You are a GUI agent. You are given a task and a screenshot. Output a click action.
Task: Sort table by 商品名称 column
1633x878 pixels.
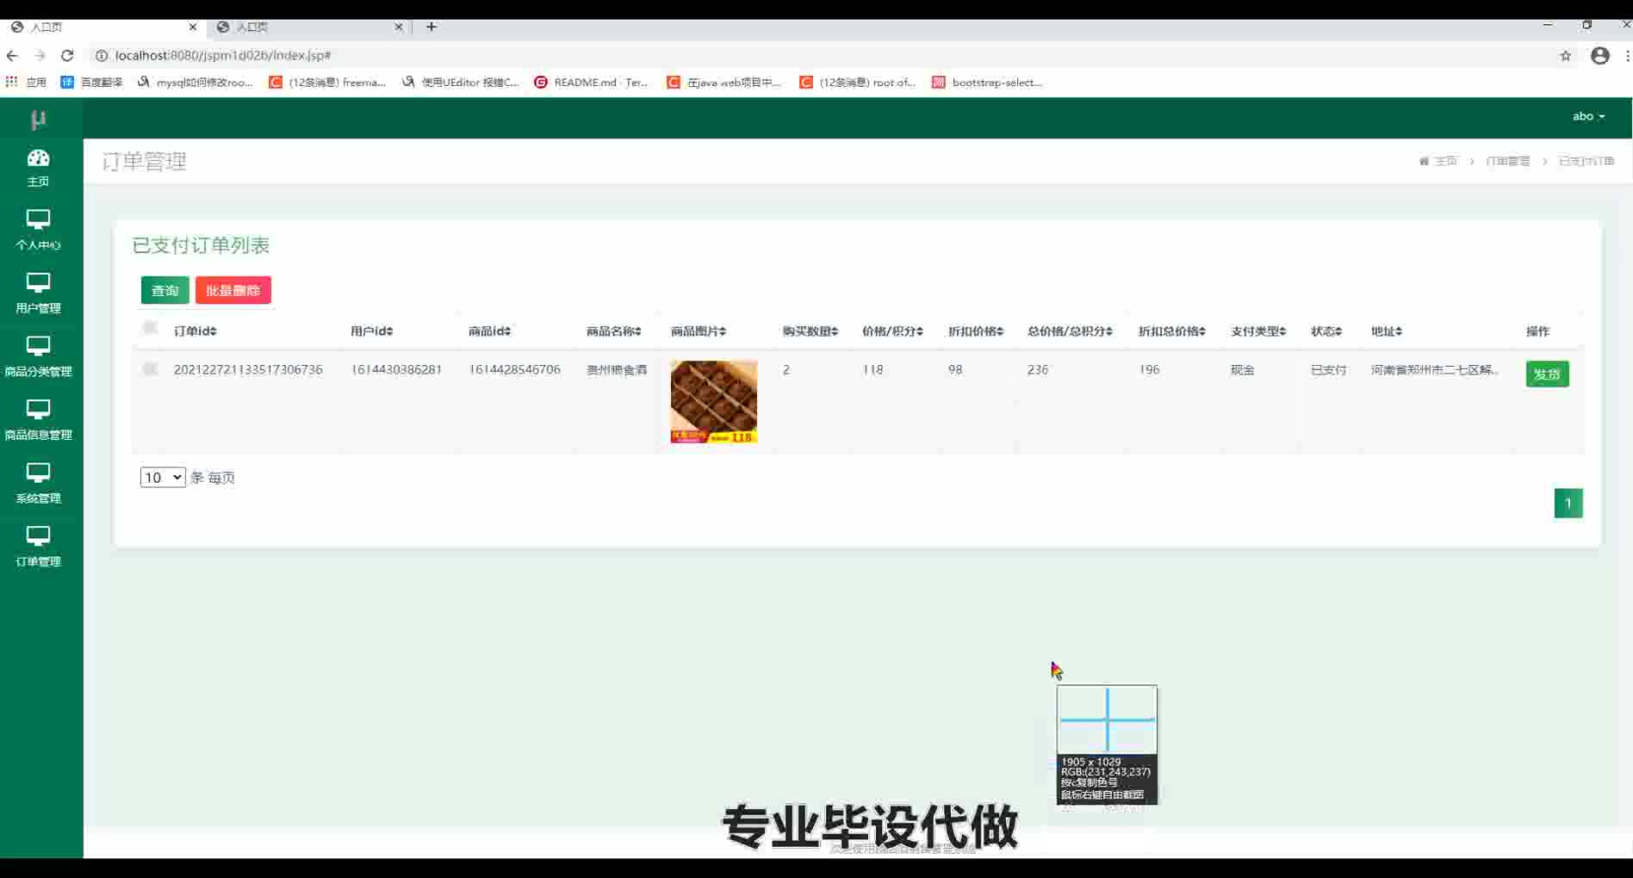[x=614, y=331]
